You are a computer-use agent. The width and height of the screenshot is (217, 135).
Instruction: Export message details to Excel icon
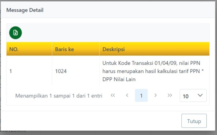click(15, 33)
